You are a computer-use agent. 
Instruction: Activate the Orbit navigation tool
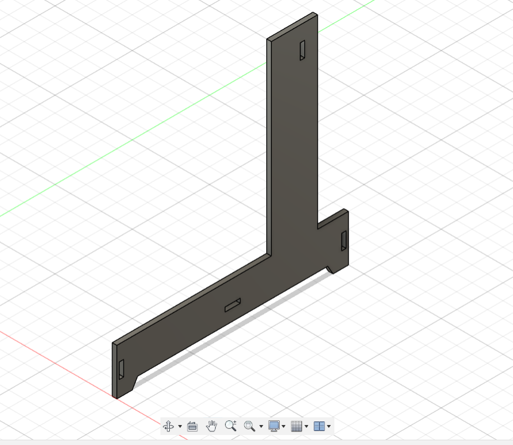169,426
